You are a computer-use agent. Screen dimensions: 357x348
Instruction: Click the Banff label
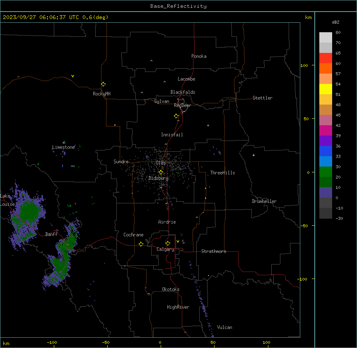click(51, 234)
